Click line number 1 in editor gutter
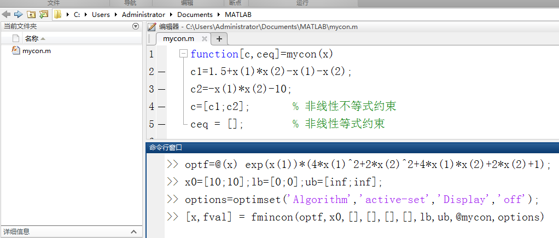 click(152, 54)
